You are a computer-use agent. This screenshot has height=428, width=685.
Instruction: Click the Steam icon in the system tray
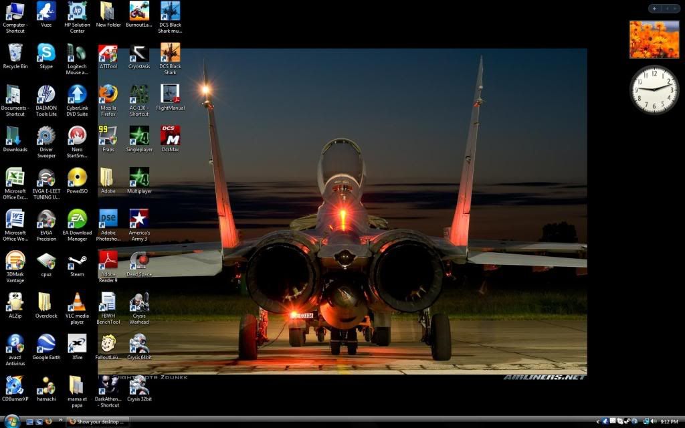pyautogui.click(x=627, y=421)
